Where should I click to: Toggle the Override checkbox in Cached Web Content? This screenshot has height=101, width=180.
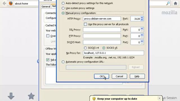click(x=48, y=36)
